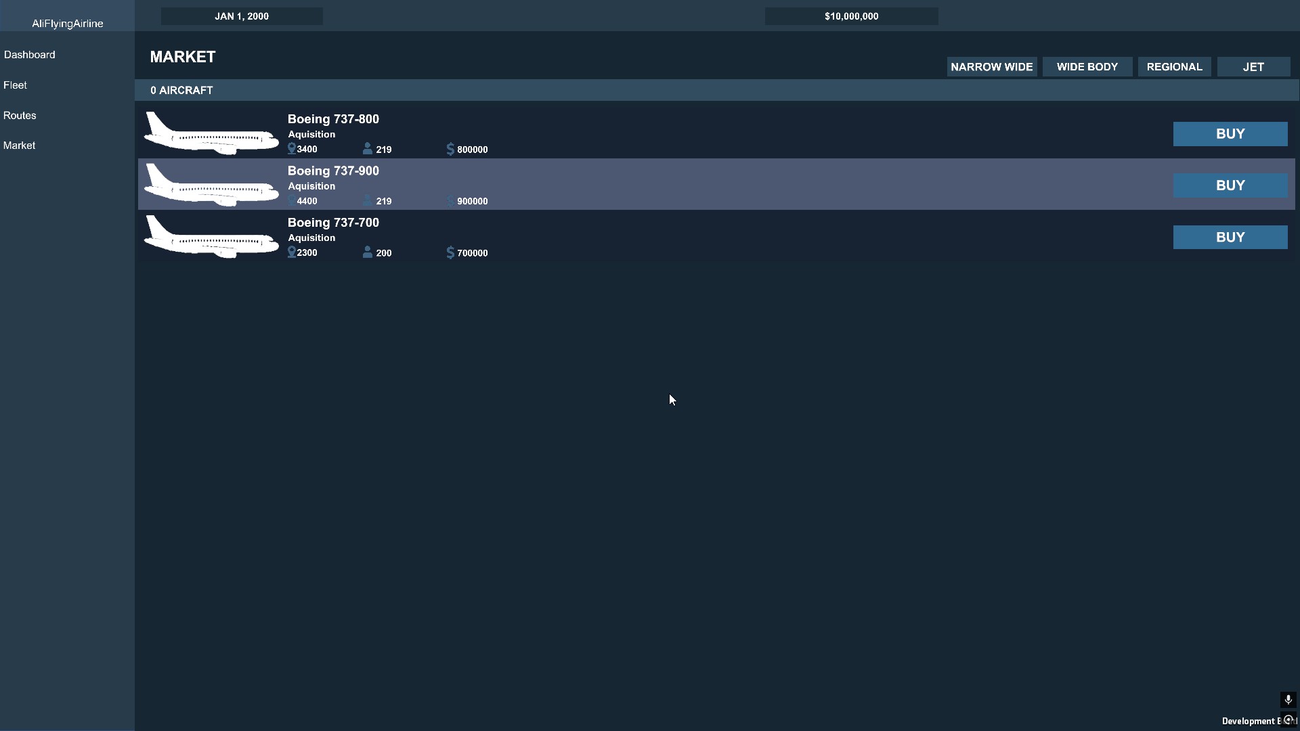Click the dollar price icon for 737-700
Viewport: 1300px width, 731px height.
[450, 252]
